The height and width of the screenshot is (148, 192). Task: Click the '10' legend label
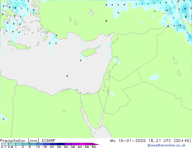click(38, 147)
